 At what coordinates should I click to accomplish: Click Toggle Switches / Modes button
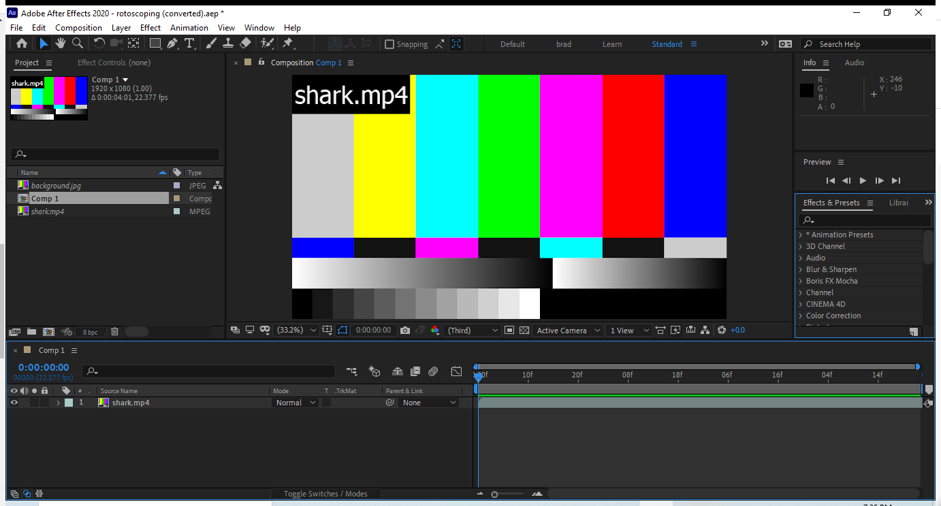click(325, 493)
